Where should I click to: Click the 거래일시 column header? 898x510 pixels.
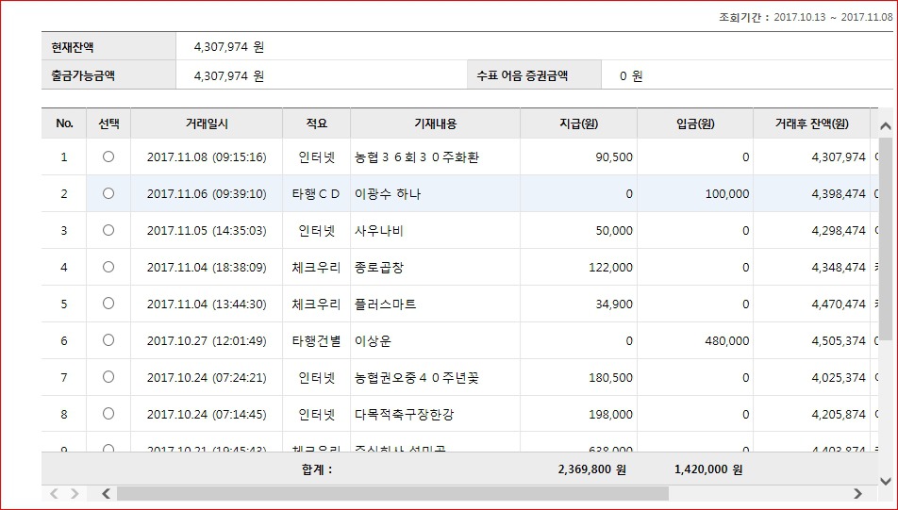tap(207, 123)
